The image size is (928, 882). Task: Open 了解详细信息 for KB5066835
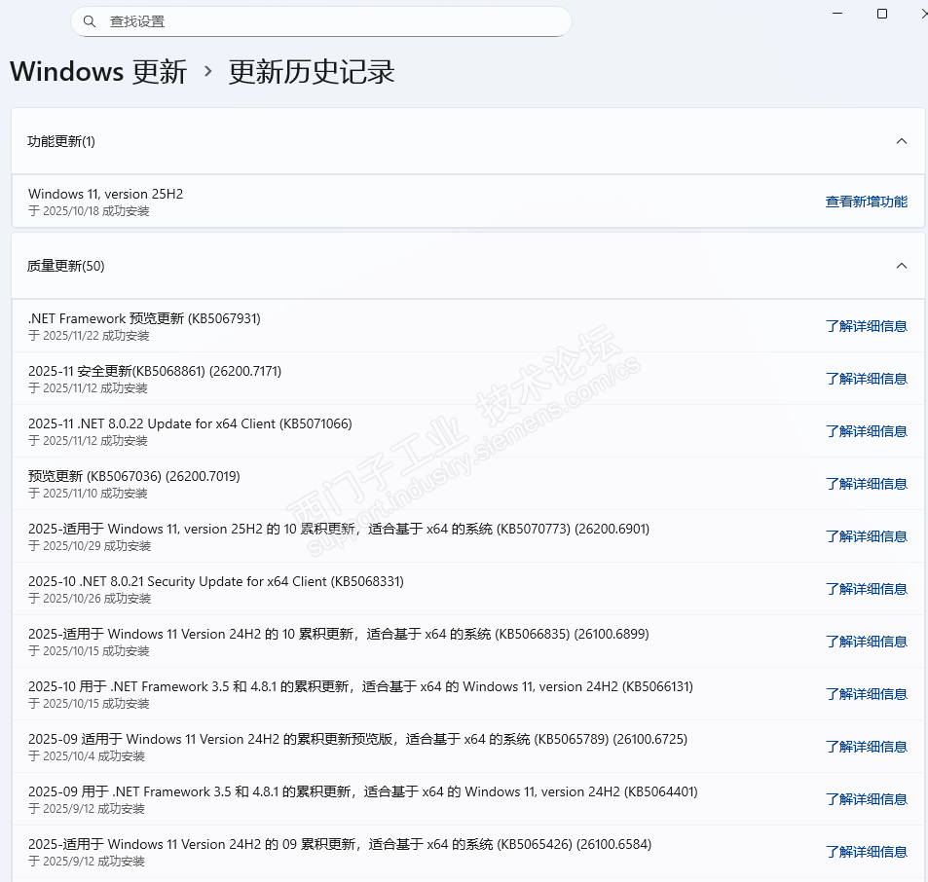(x=867, y=642)
